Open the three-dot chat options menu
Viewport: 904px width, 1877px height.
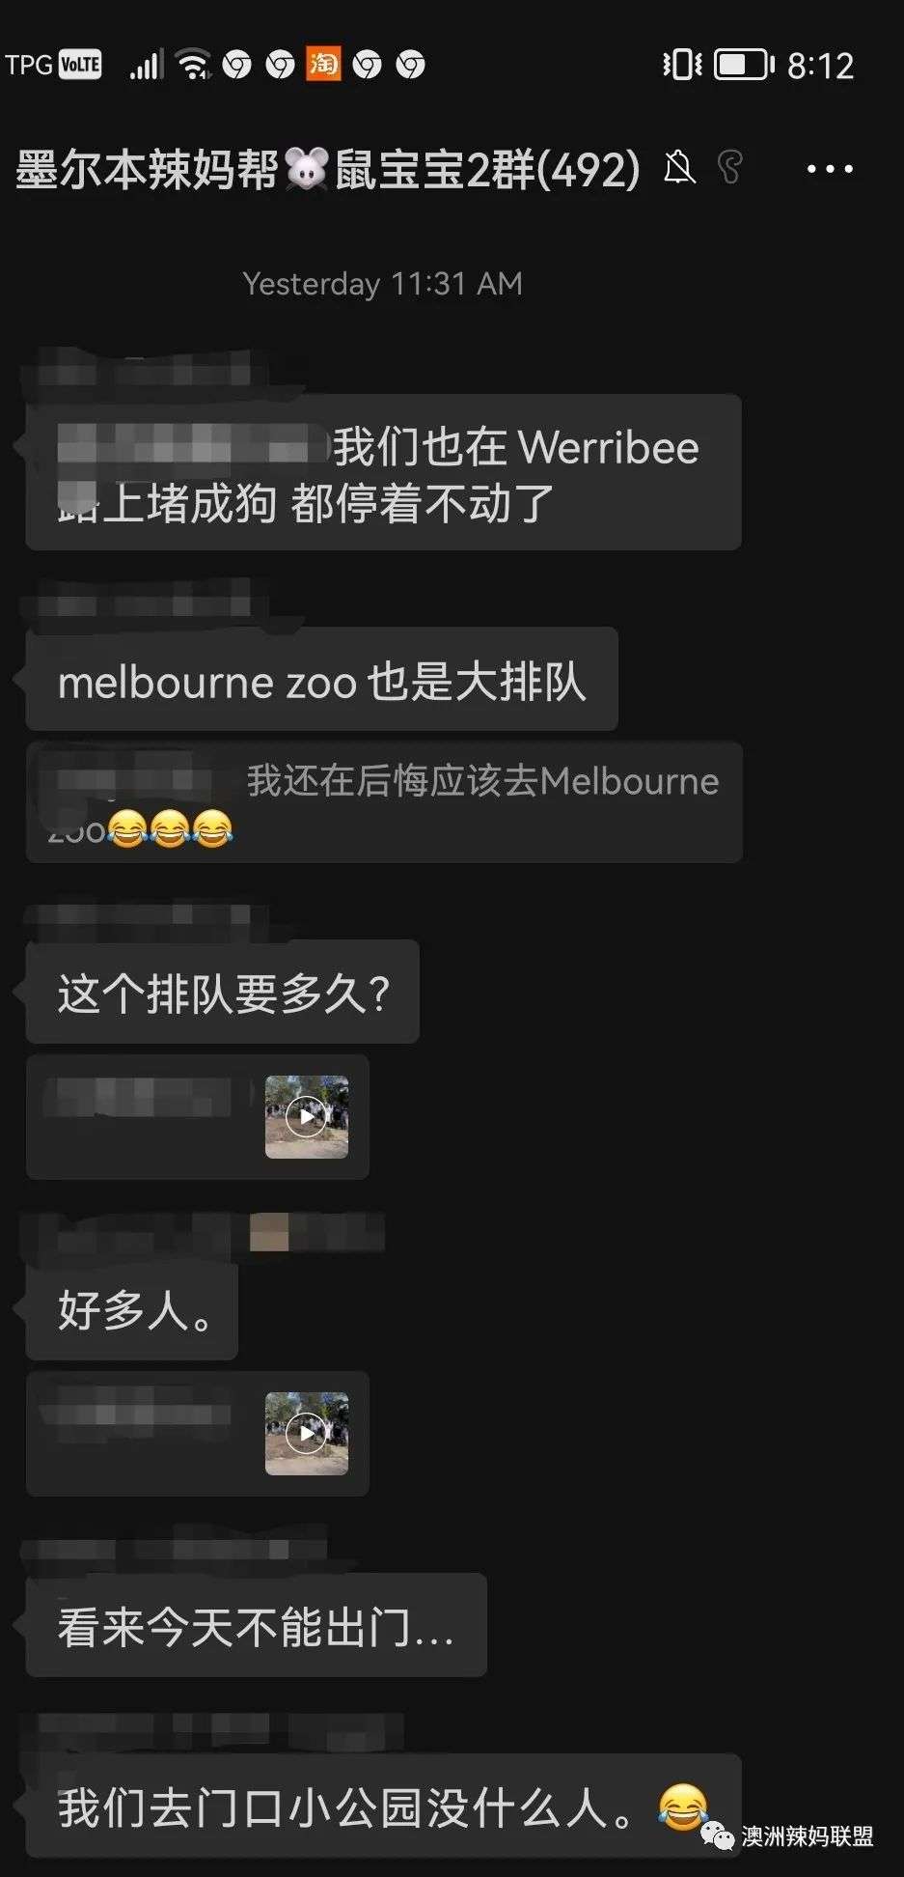(830, 169)
